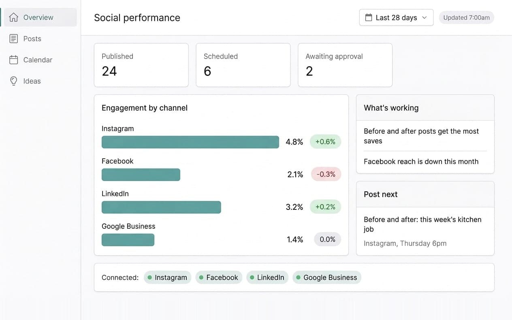Open the Overview page label
This screenshot has height=320, width=512.
tap(38, 17)
